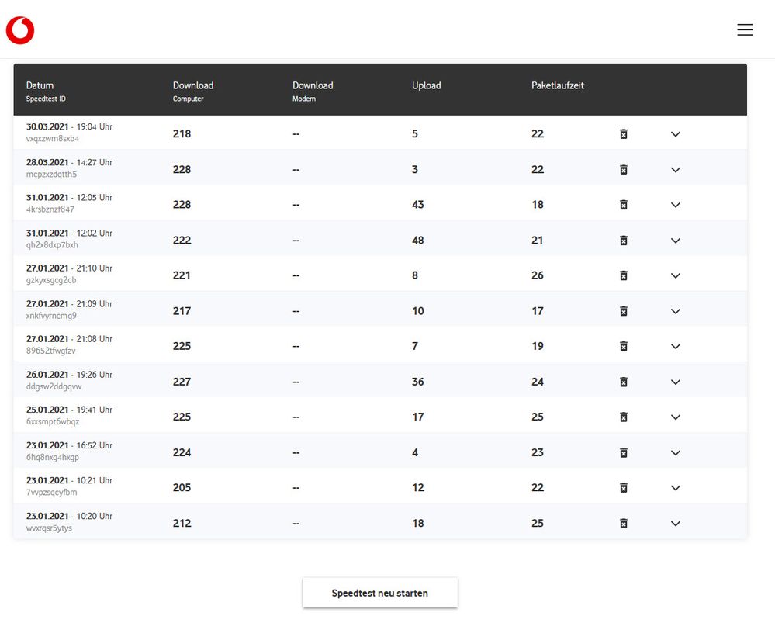This screenshot has height=623, width=775.
Task: Open the hamburger menu
Action: point(745,29)
